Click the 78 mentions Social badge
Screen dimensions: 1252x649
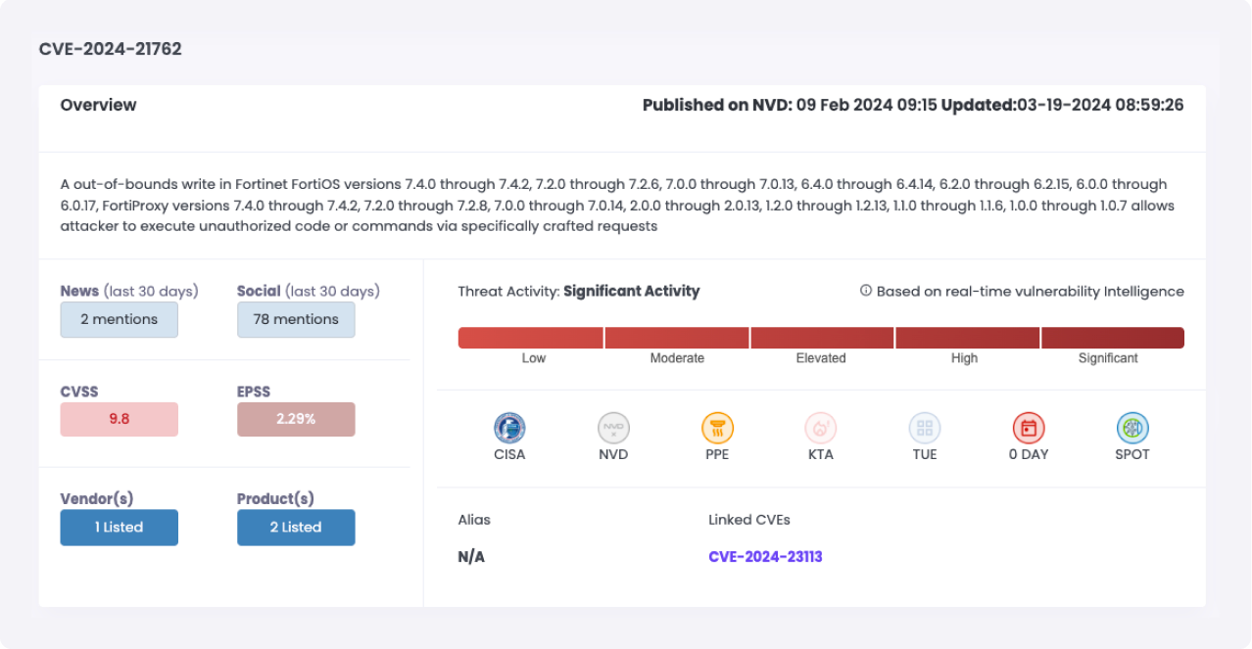click(x=296, y=319)
